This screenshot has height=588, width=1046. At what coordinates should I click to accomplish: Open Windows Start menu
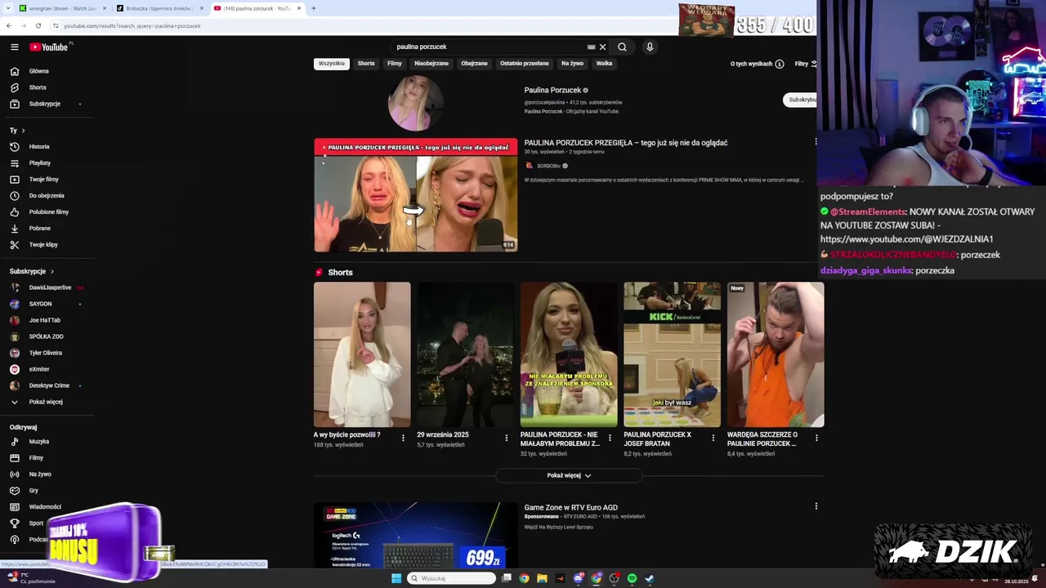(396, 578)
